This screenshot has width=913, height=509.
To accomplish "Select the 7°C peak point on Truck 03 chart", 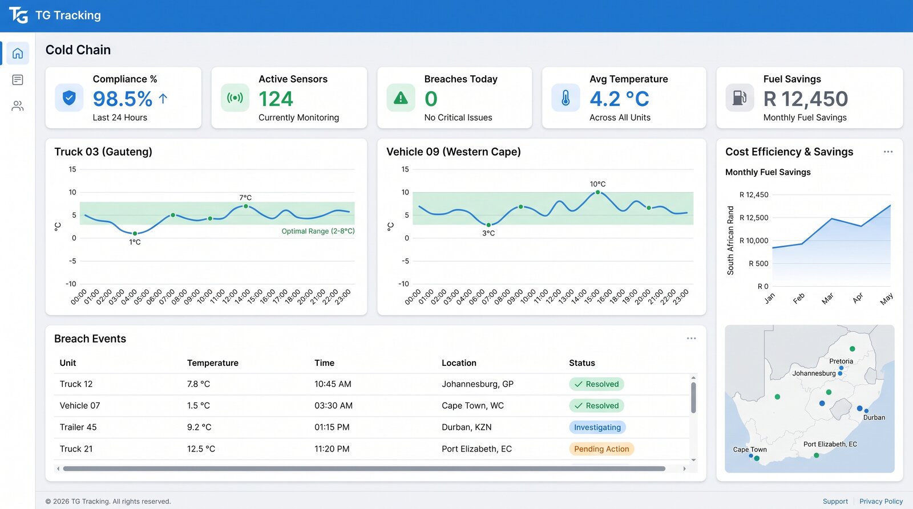I will (x=246, y=206).
